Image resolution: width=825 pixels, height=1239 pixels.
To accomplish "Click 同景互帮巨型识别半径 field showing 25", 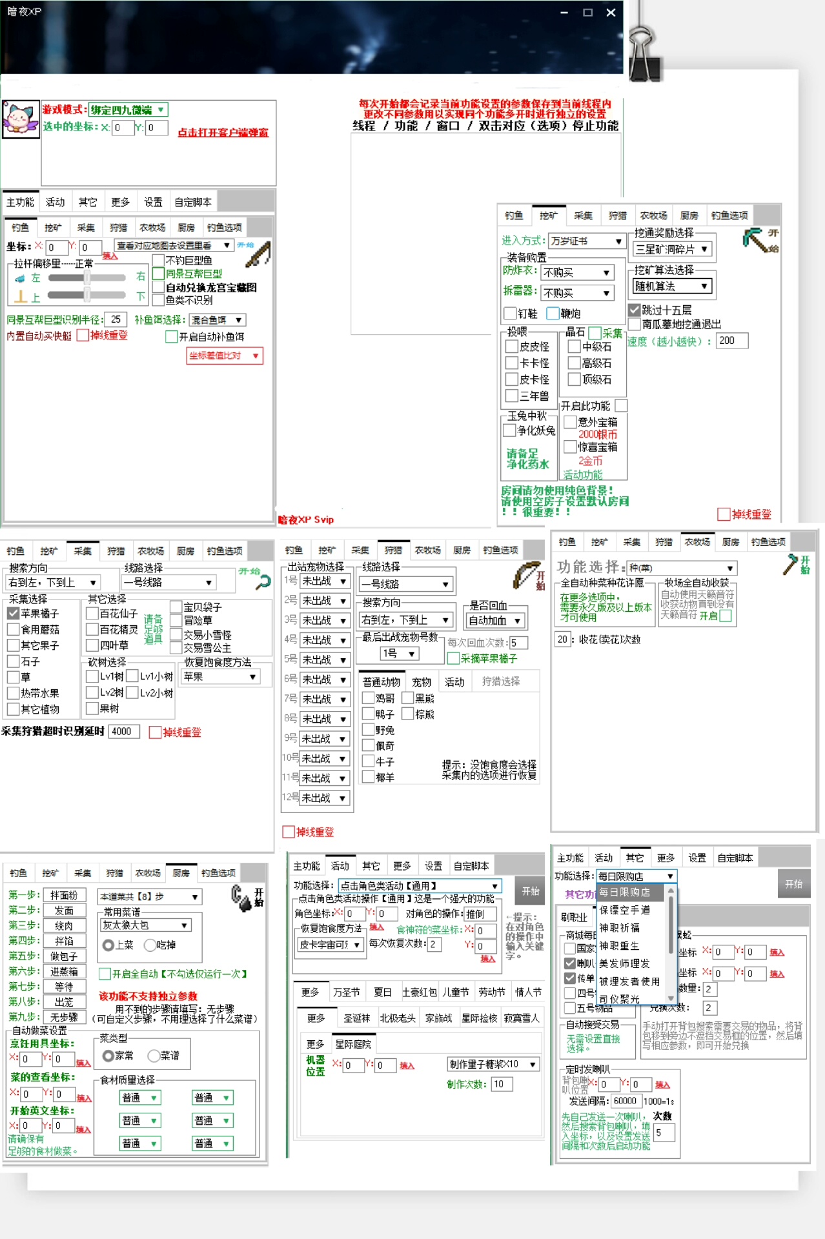I will click(x=116, y=319).
